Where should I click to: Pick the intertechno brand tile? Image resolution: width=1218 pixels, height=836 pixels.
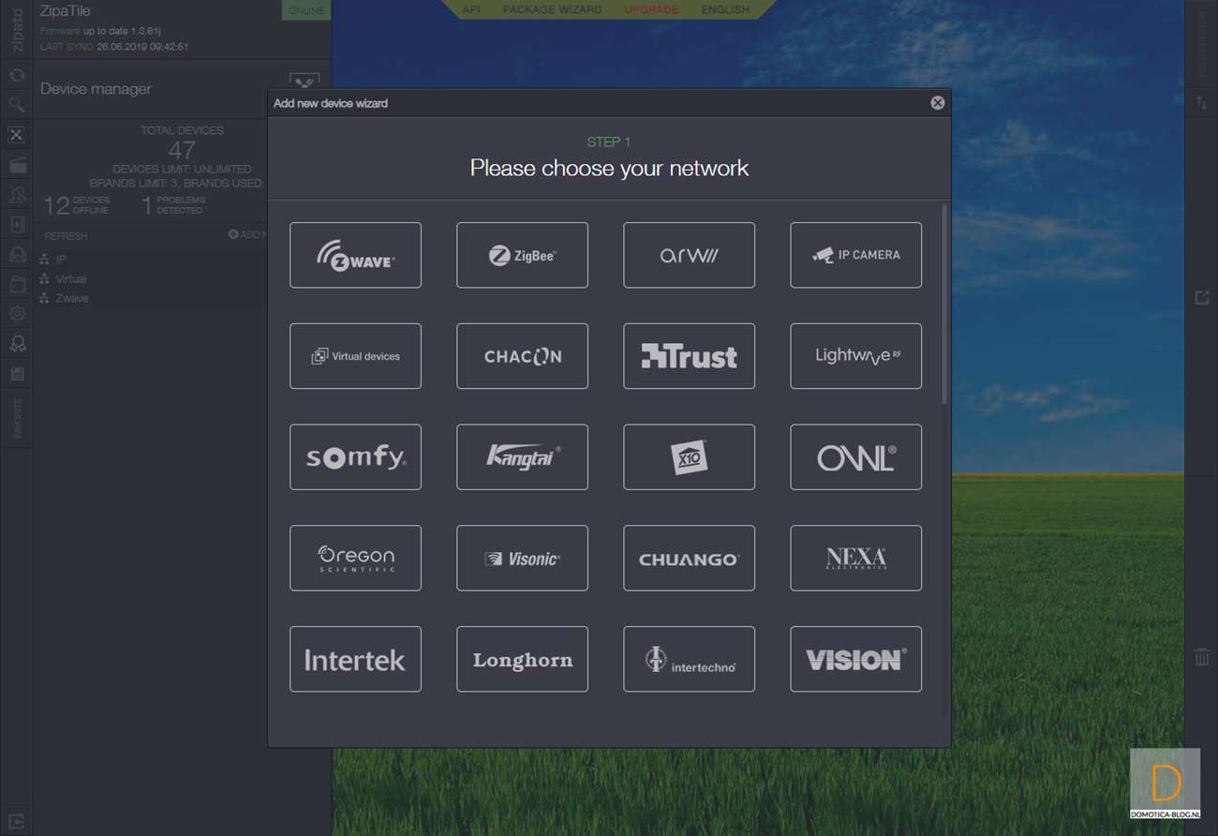[x=689, y=660]
